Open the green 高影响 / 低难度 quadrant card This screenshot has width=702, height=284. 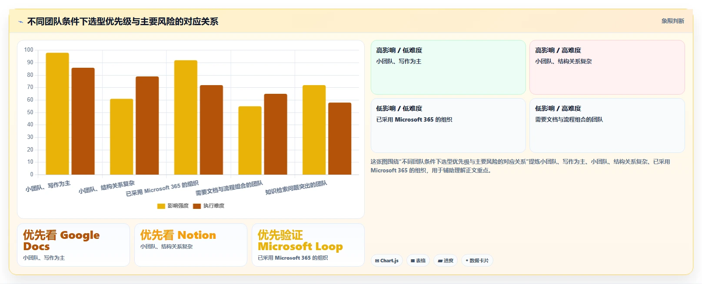click(448, 67)
